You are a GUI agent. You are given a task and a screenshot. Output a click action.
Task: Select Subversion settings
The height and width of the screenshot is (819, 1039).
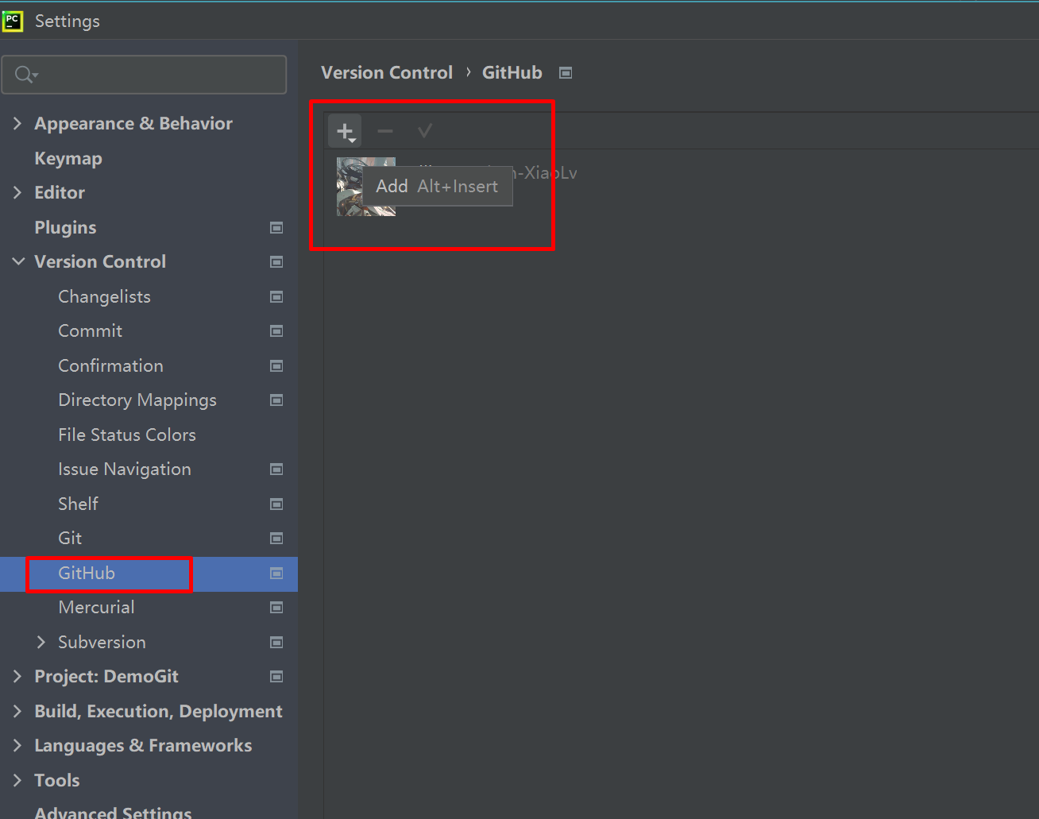102,643
